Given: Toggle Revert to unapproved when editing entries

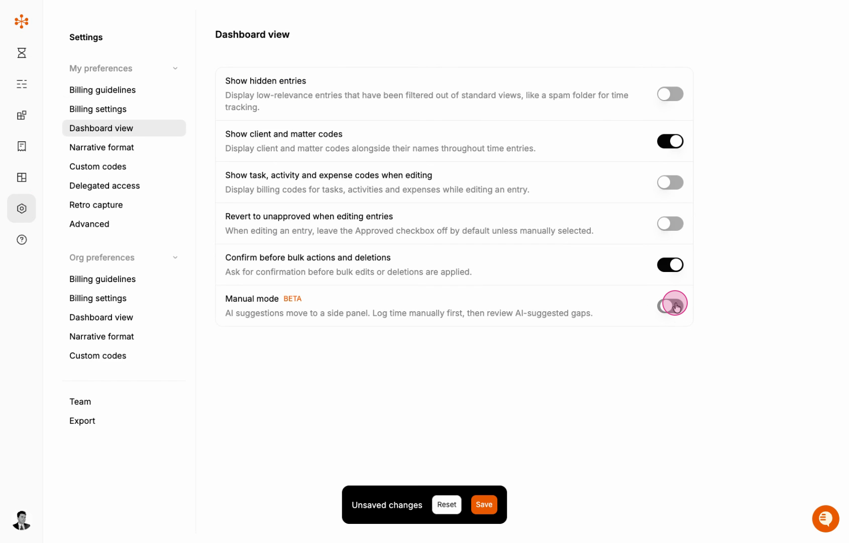Looking at the screenshot, I should coord(670,224).
